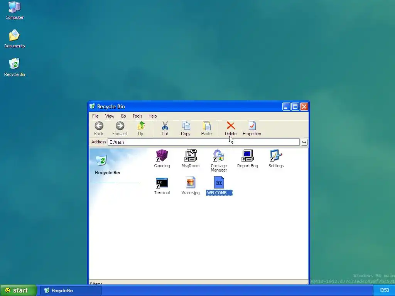The width and height of the screenshot is (395, 296).
Task: Click the C:/trash address field
Action: 204,142
